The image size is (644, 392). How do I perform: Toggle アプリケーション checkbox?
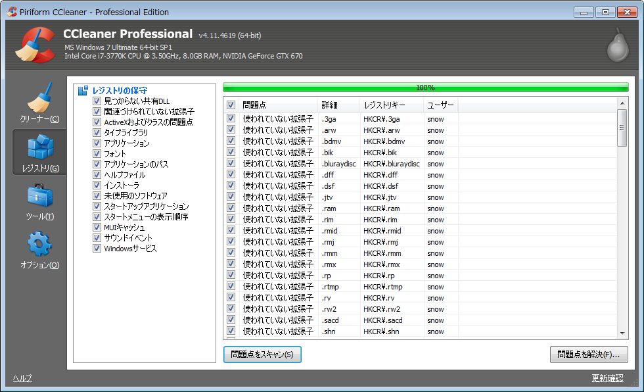tap(97, 143)
